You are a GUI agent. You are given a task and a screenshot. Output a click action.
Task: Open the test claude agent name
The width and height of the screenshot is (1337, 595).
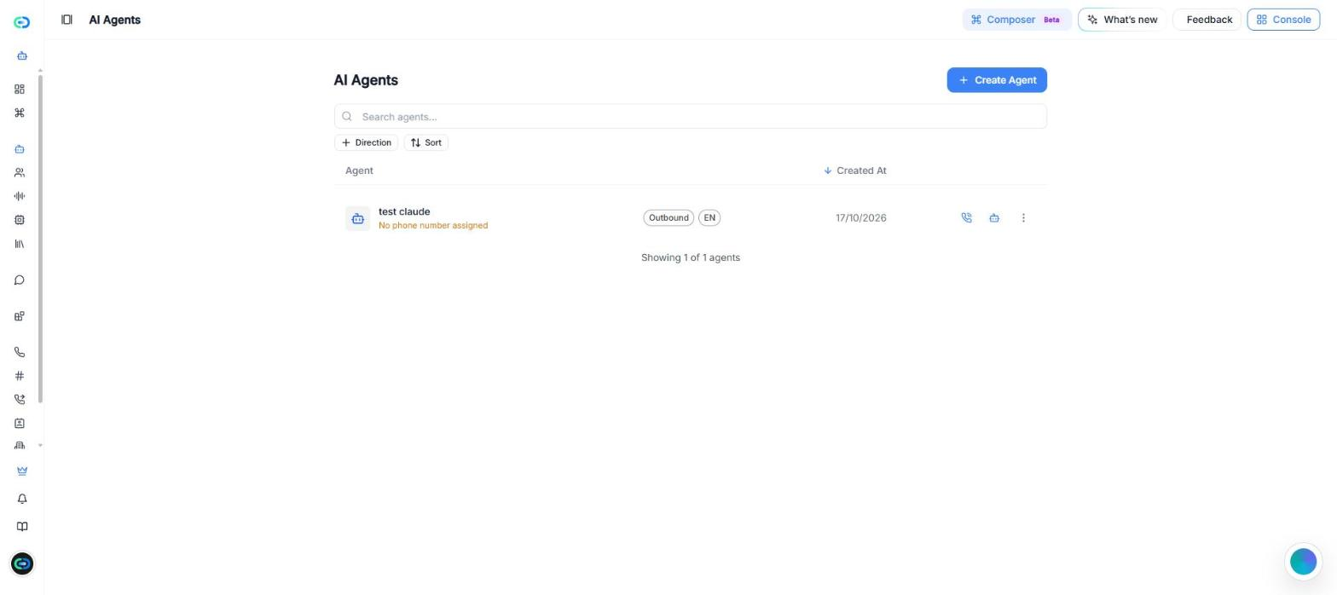404,211
